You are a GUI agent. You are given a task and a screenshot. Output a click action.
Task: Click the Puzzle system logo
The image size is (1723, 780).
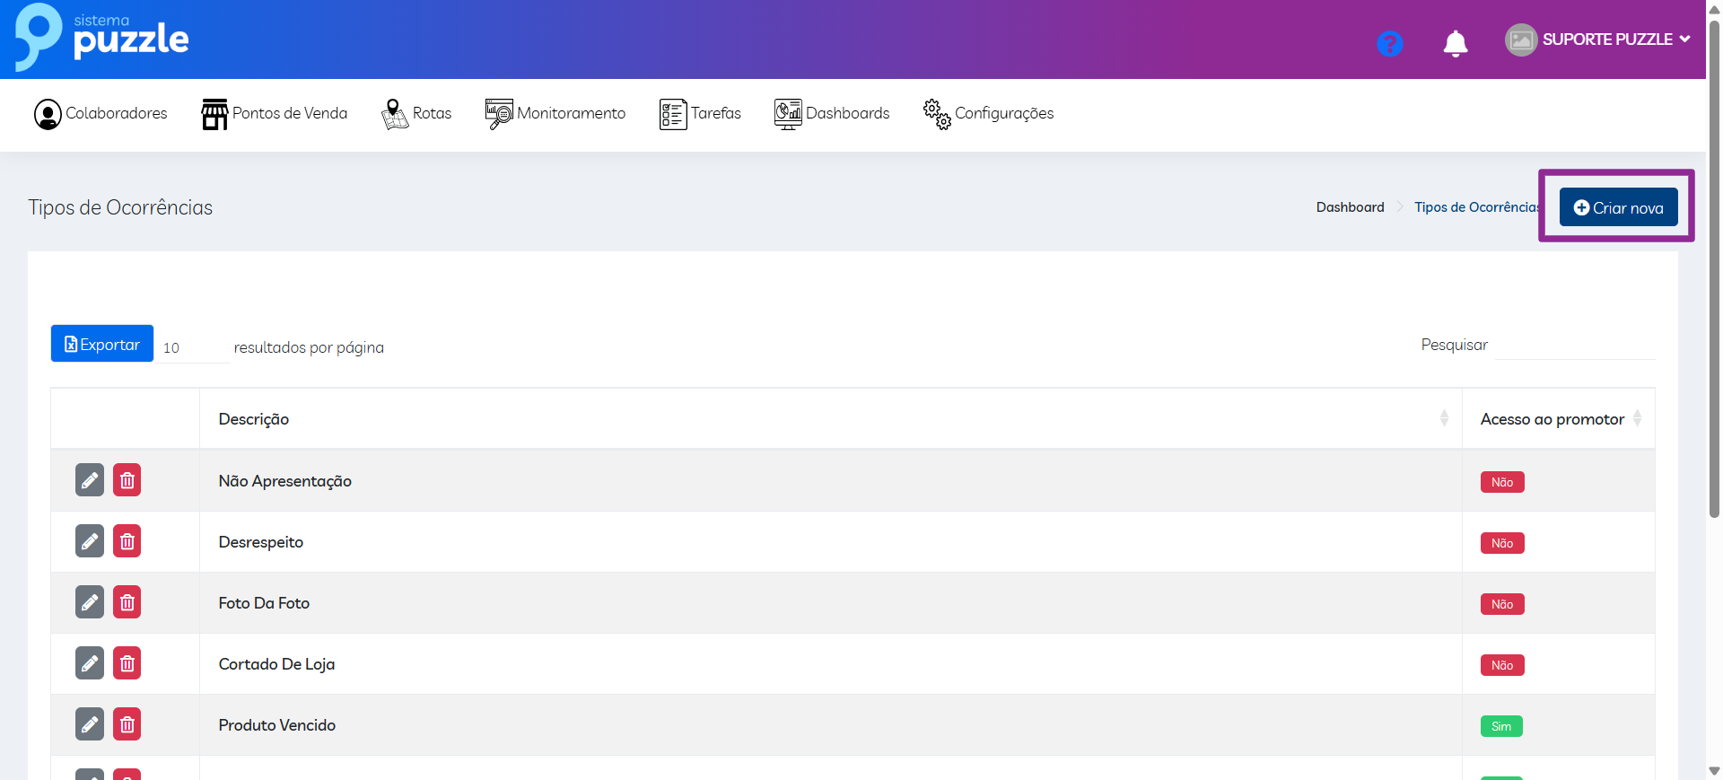(101, 38)
